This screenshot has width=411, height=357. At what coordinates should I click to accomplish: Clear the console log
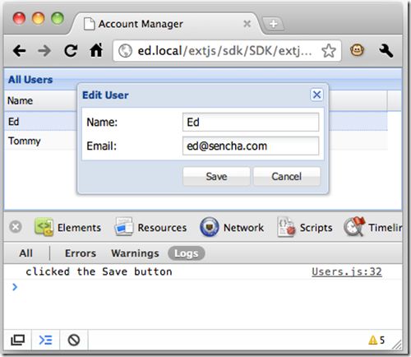click(74, 340)
